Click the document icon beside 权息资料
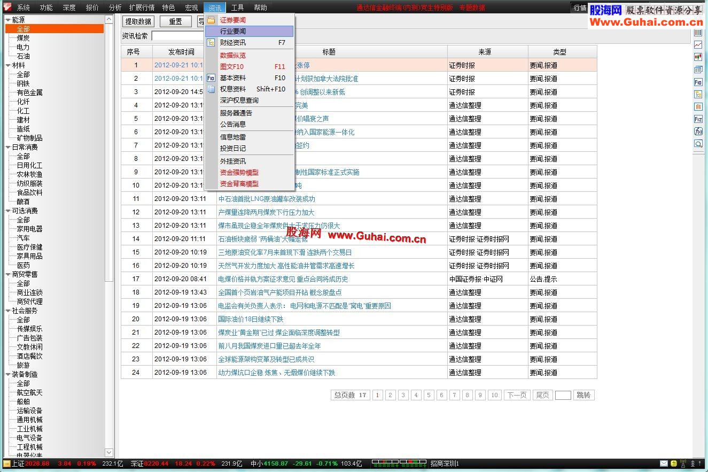Image resolution: width=708 pixels, height=472 pixels. tap(211, 89)
